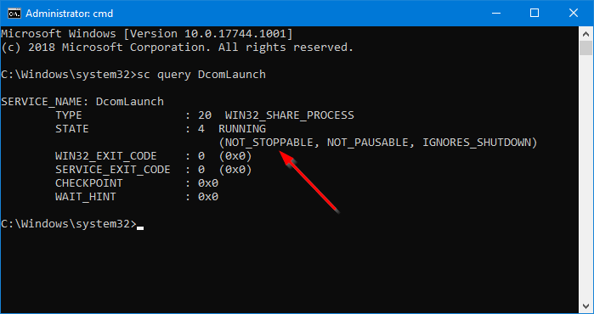Click the RUNNING state value
The image size is (594, 314).
[242, 129]
